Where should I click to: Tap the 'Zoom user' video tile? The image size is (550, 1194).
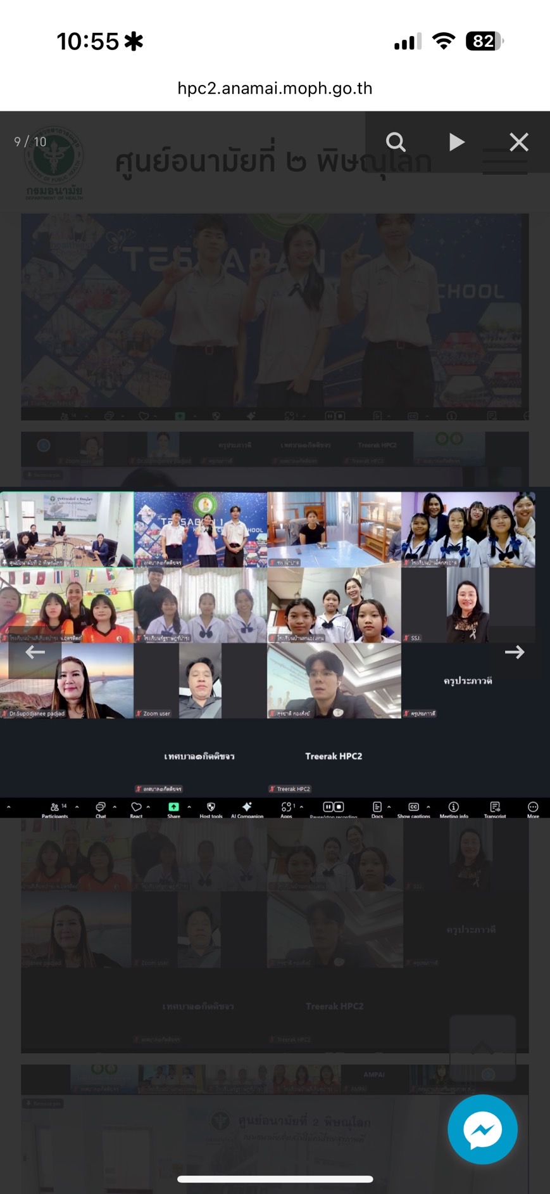tap(200, 681)
